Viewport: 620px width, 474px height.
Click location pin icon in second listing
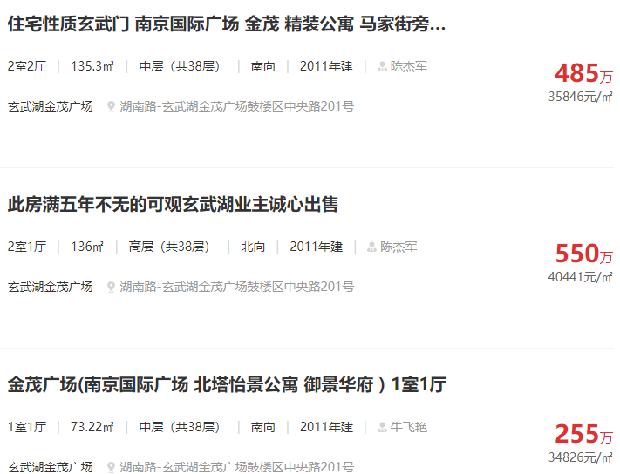(x=111, y=288)
